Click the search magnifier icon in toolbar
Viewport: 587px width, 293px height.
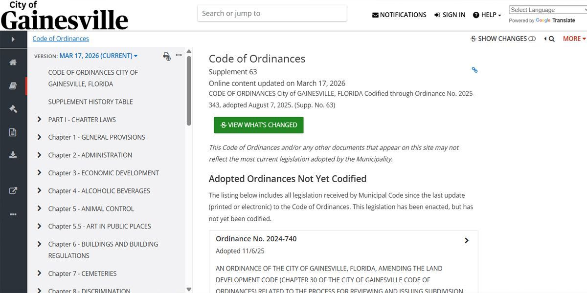point(552,39)
